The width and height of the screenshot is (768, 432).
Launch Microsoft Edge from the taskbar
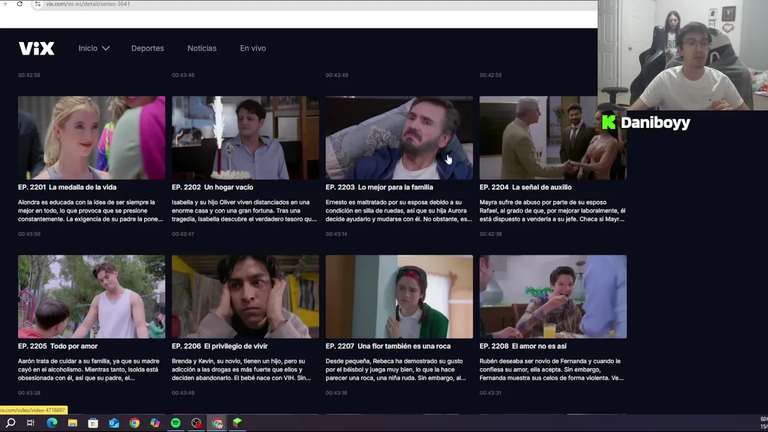pyautogui.click(x=52, y=423)
